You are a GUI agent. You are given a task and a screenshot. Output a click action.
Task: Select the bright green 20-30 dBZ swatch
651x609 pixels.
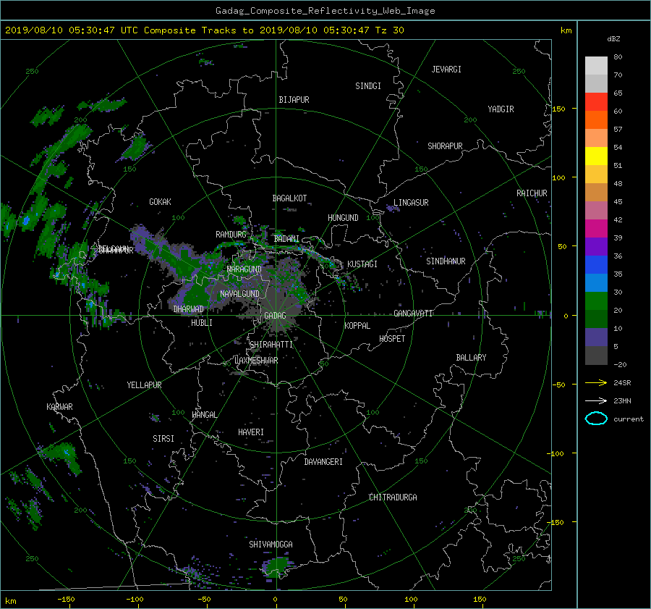point(596,301)
